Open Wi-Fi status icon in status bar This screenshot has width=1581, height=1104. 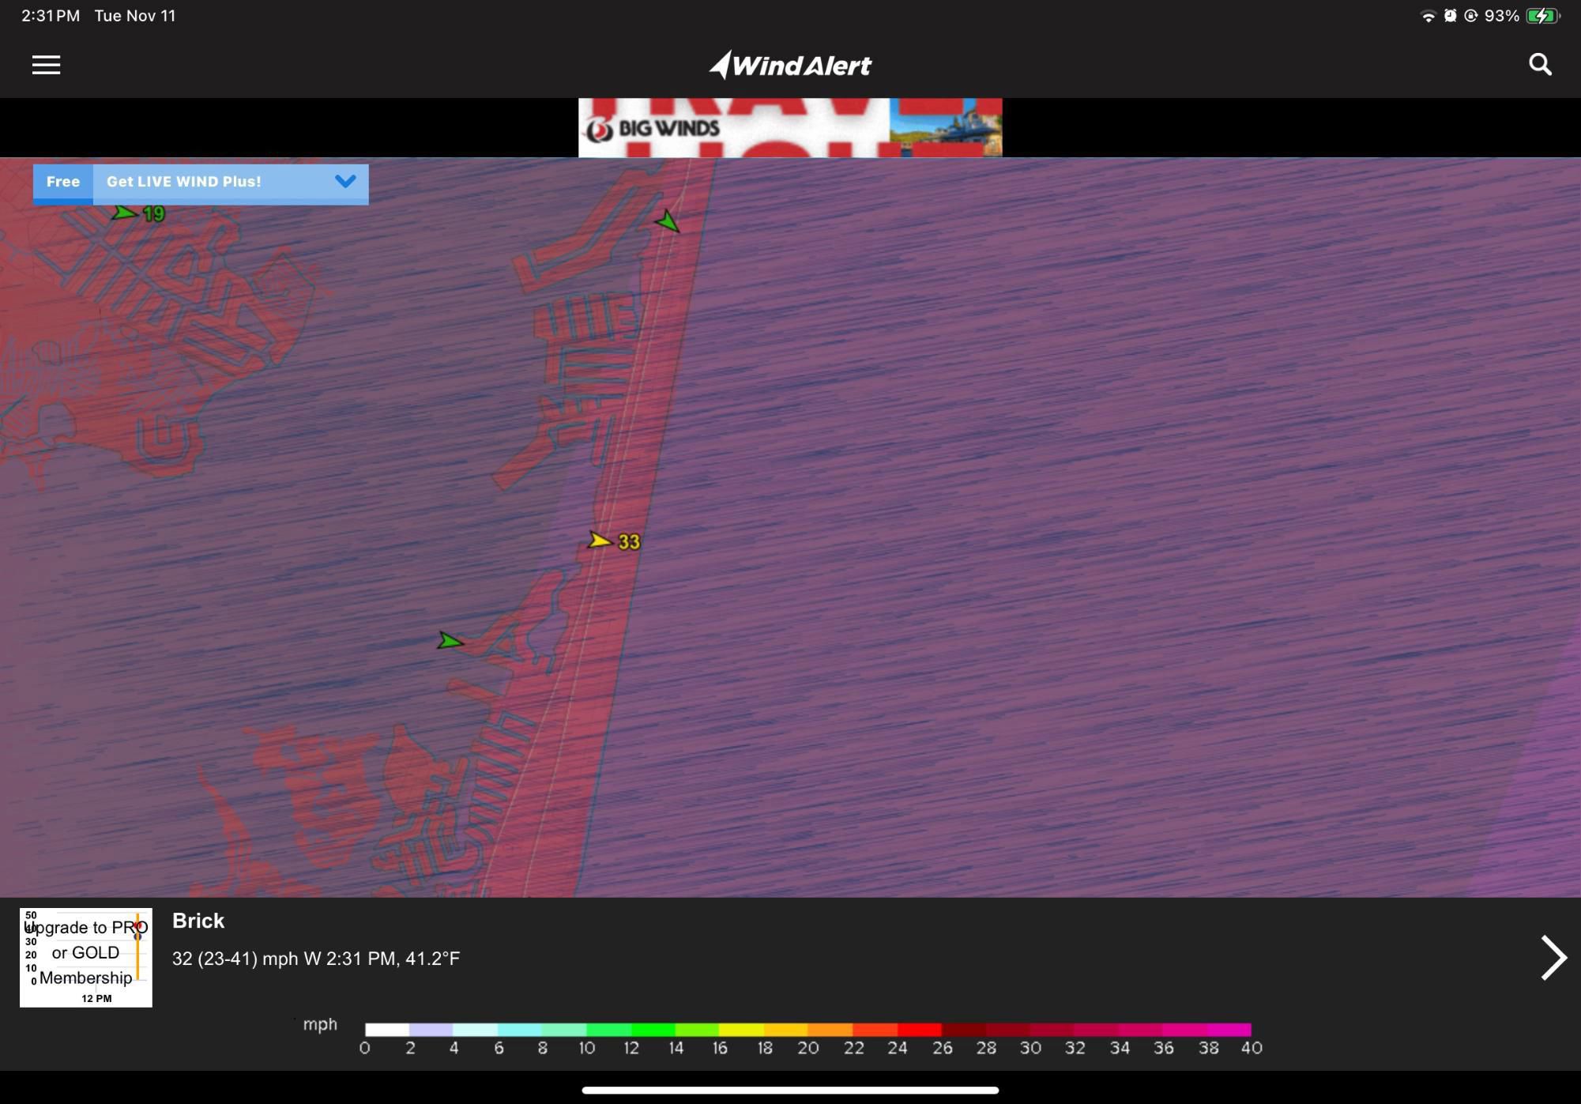coord(1428,16)
